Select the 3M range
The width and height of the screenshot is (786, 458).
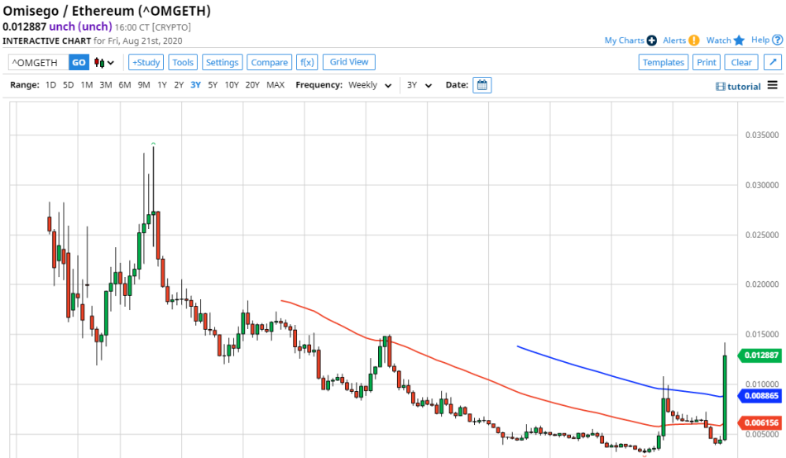[105, 85]
